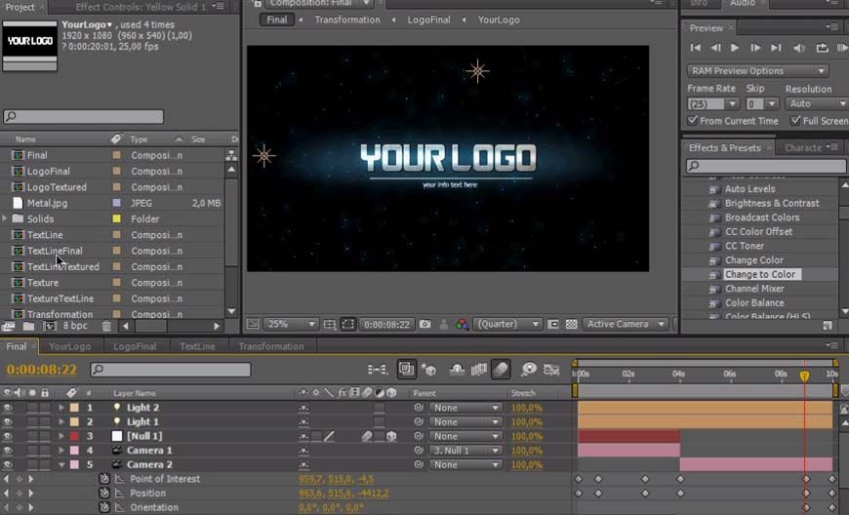Hide the Camera 1 layer
Screen dimensions: 849x515
(8, 450)
